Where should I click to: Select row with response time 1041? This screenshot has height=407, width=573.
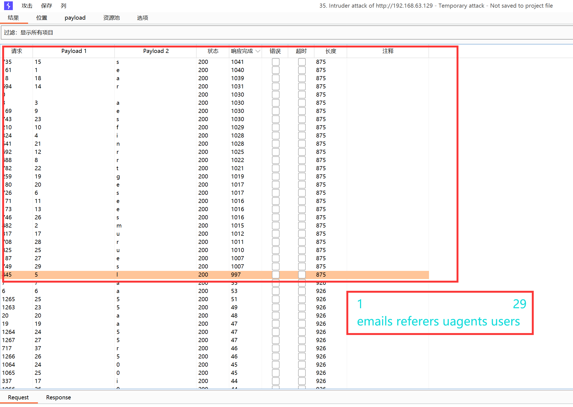tap(215, 62)
